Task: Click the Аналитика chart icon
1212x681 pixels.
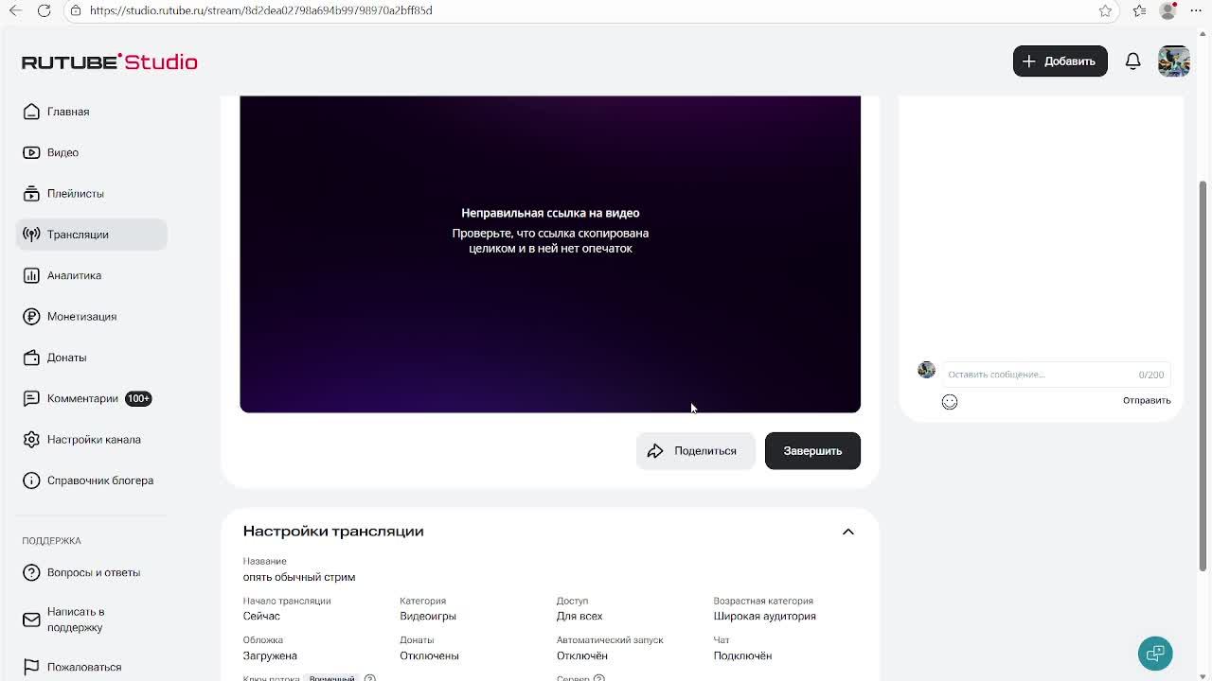Action: pyautogui.click(x=31, y=275)
